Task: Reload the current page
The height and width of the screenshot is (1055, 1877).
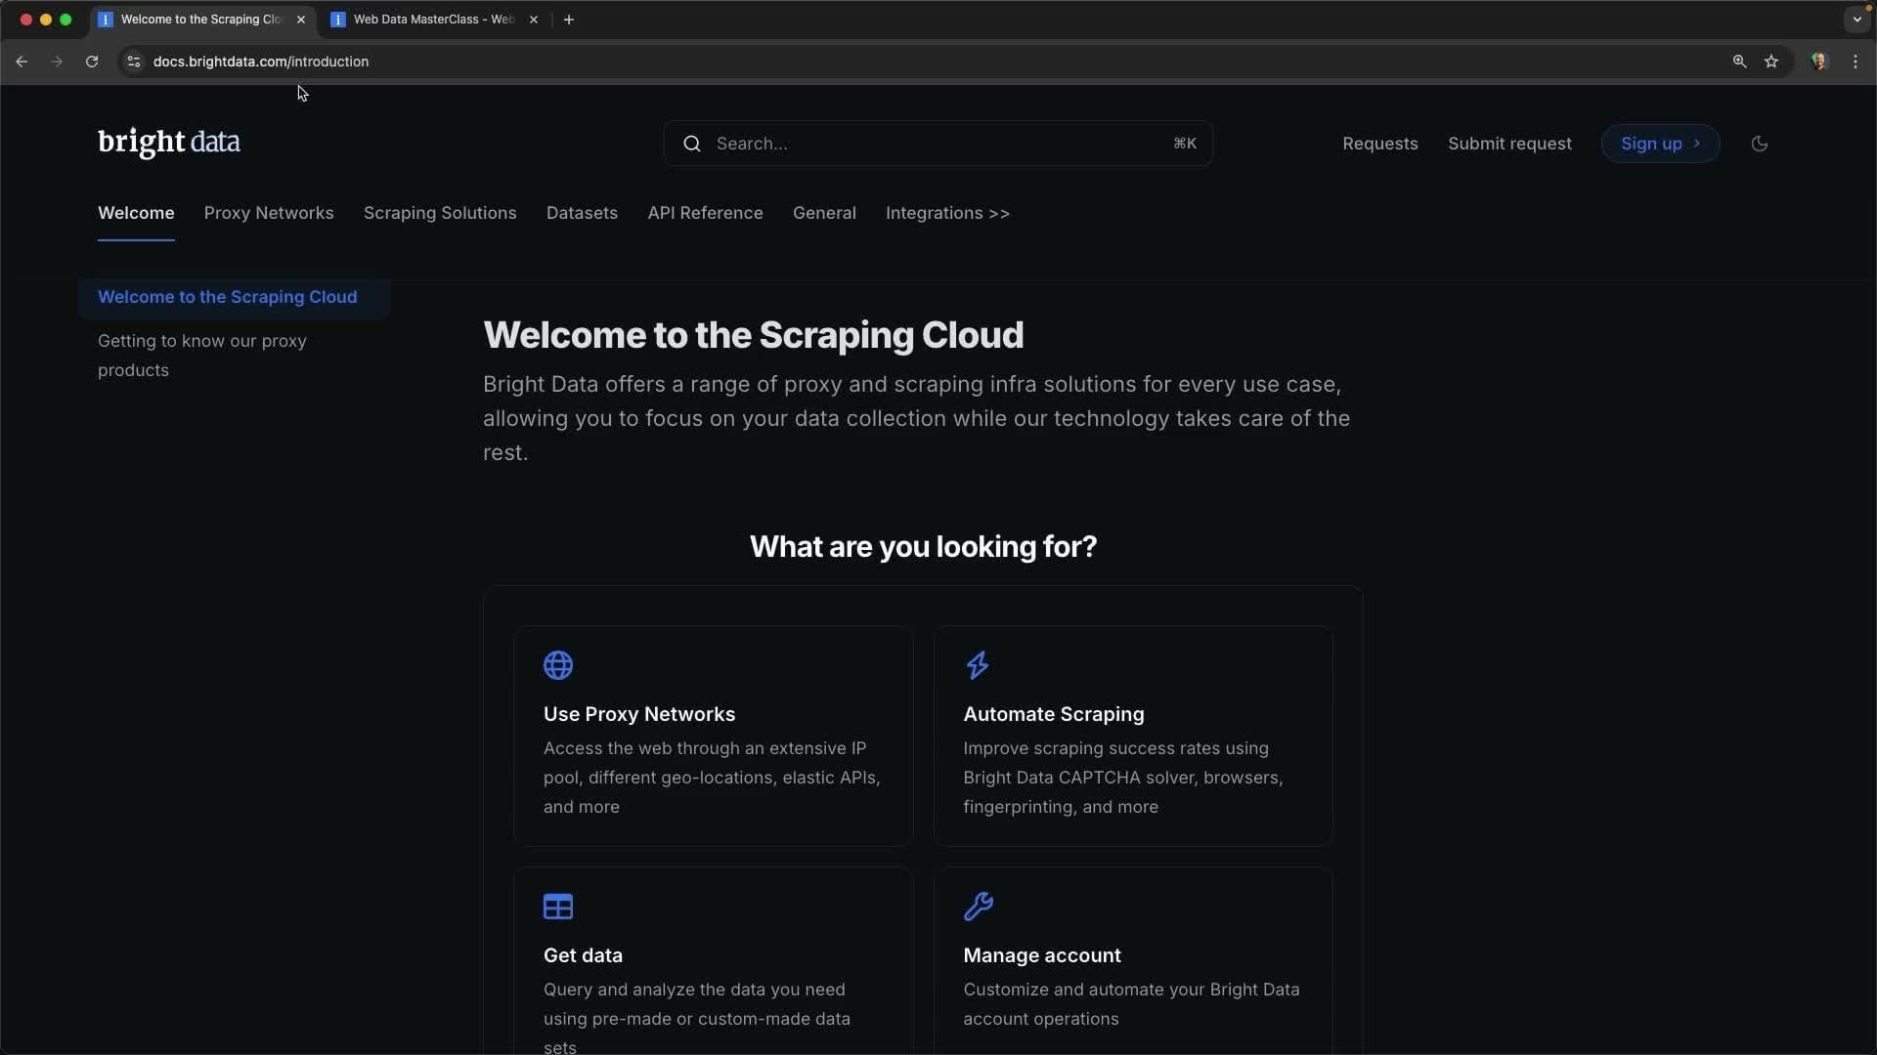Action: click(x=92, y=62)
